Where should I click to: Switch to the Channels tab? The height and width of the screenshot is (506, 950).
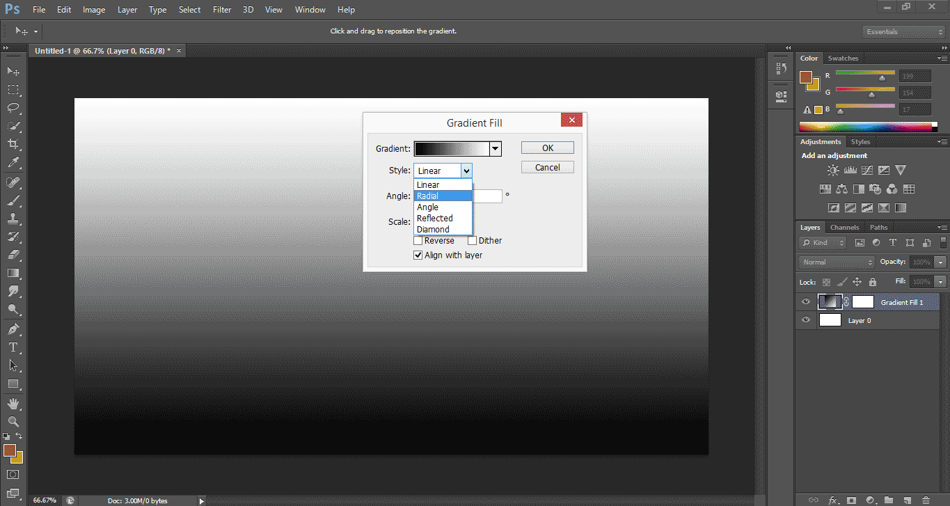pyautogui.click(x=844, y=228)
